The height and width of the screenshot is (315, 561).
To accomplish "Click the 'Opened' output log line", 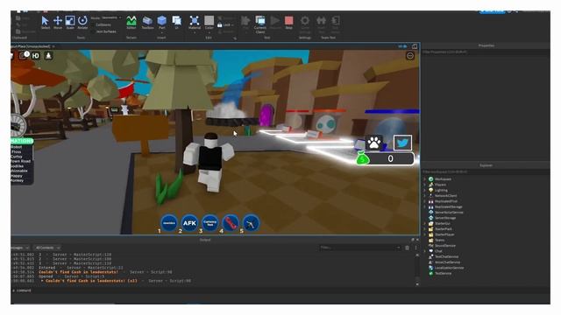I will tap(57, 276).
